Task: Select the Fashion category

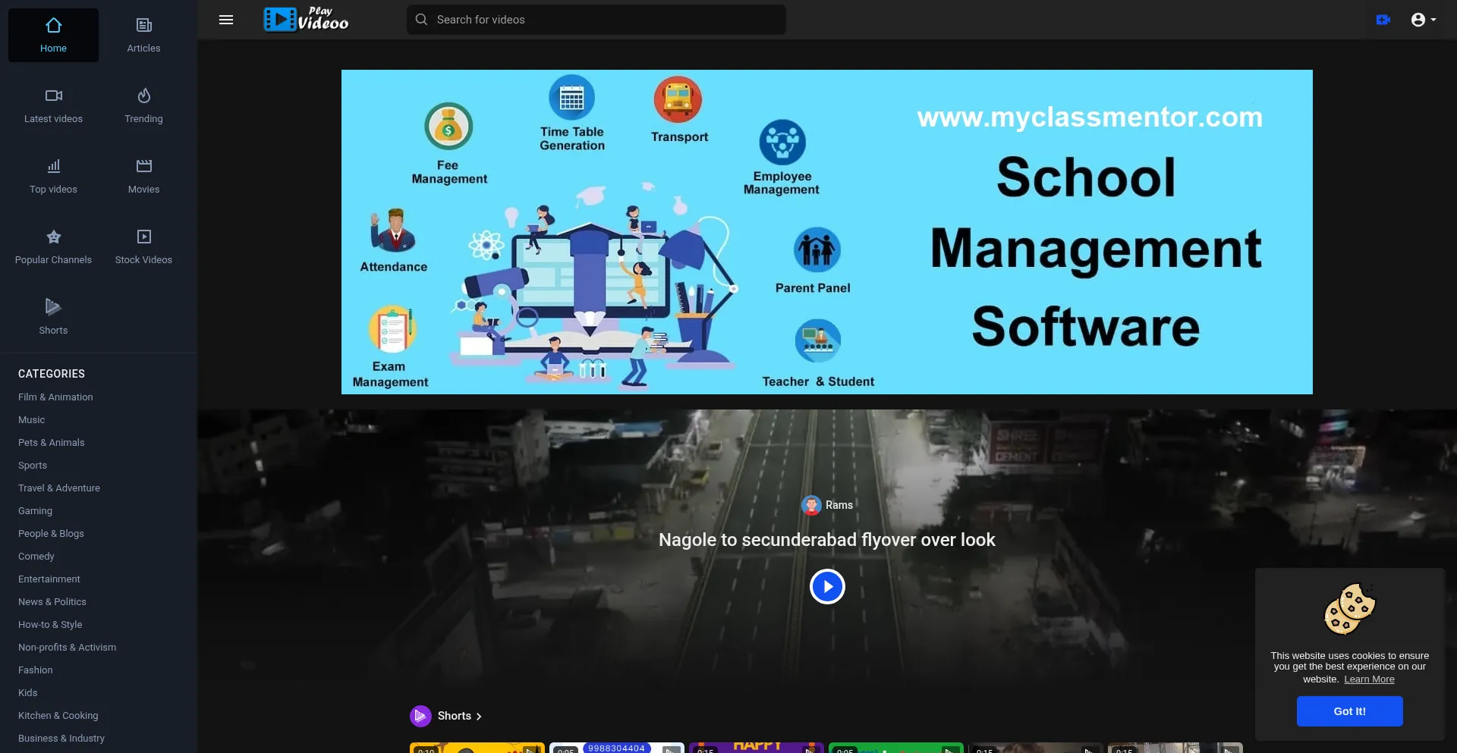Action: coord(36,670)
